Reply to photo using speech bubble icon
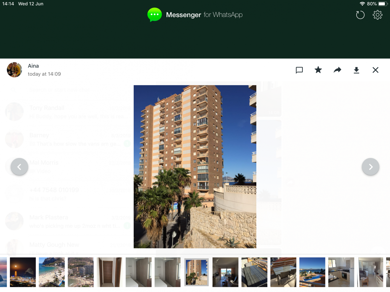This screenshot has height=292, width=390. tap(299, 70)
